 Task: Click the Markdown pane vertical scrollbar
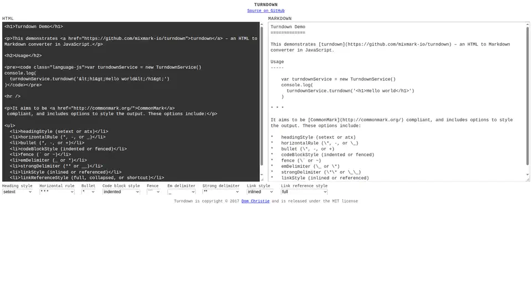pos(528,96)
